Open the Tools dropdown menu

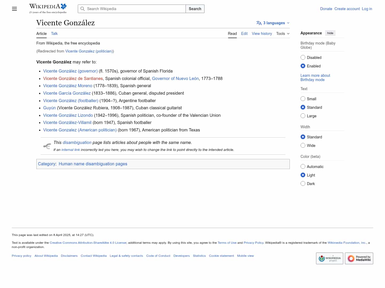(x=283, y=34)
